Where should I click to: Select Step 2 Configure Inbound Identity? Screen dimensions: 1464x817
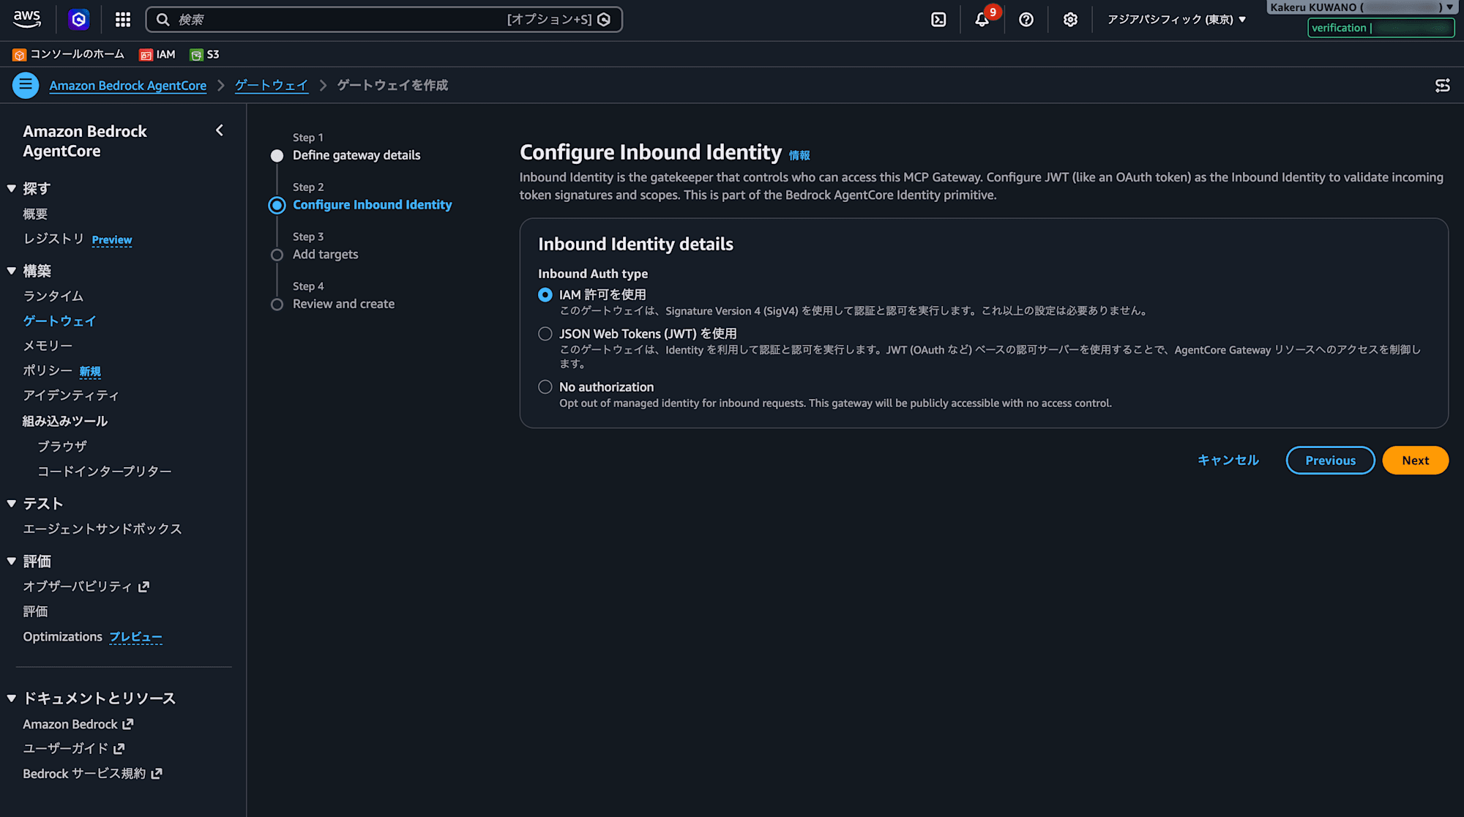click(372, 205)
